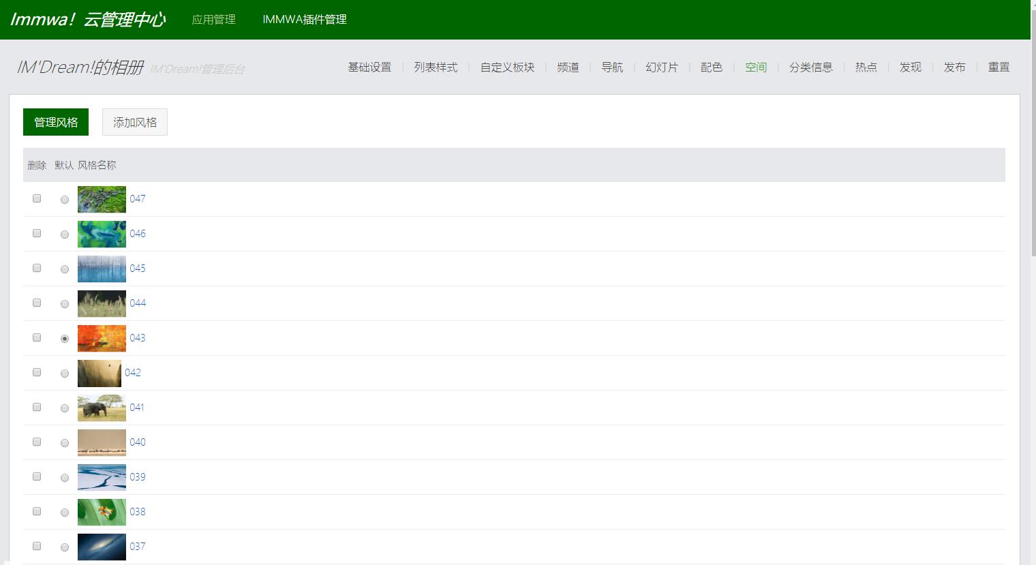Click the green grass thumbnail for style 047
This screenshot has height=565, width=1036.
tap(102, 199)
